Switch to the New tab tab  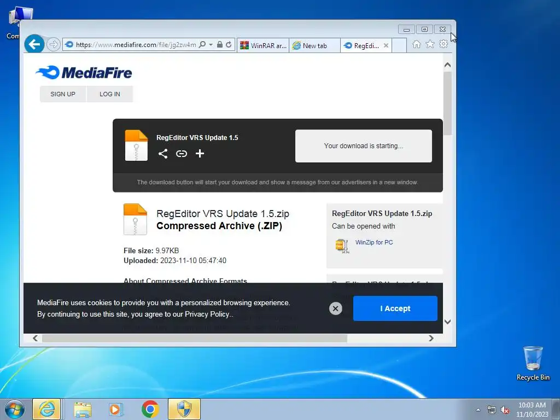coord(314,45)
